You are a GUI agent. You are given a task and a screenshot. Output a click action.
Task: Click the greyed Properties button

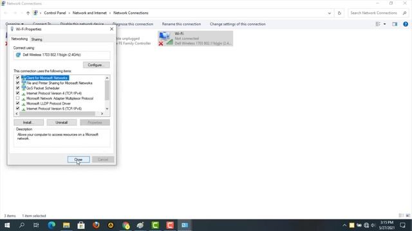point(95,123)
